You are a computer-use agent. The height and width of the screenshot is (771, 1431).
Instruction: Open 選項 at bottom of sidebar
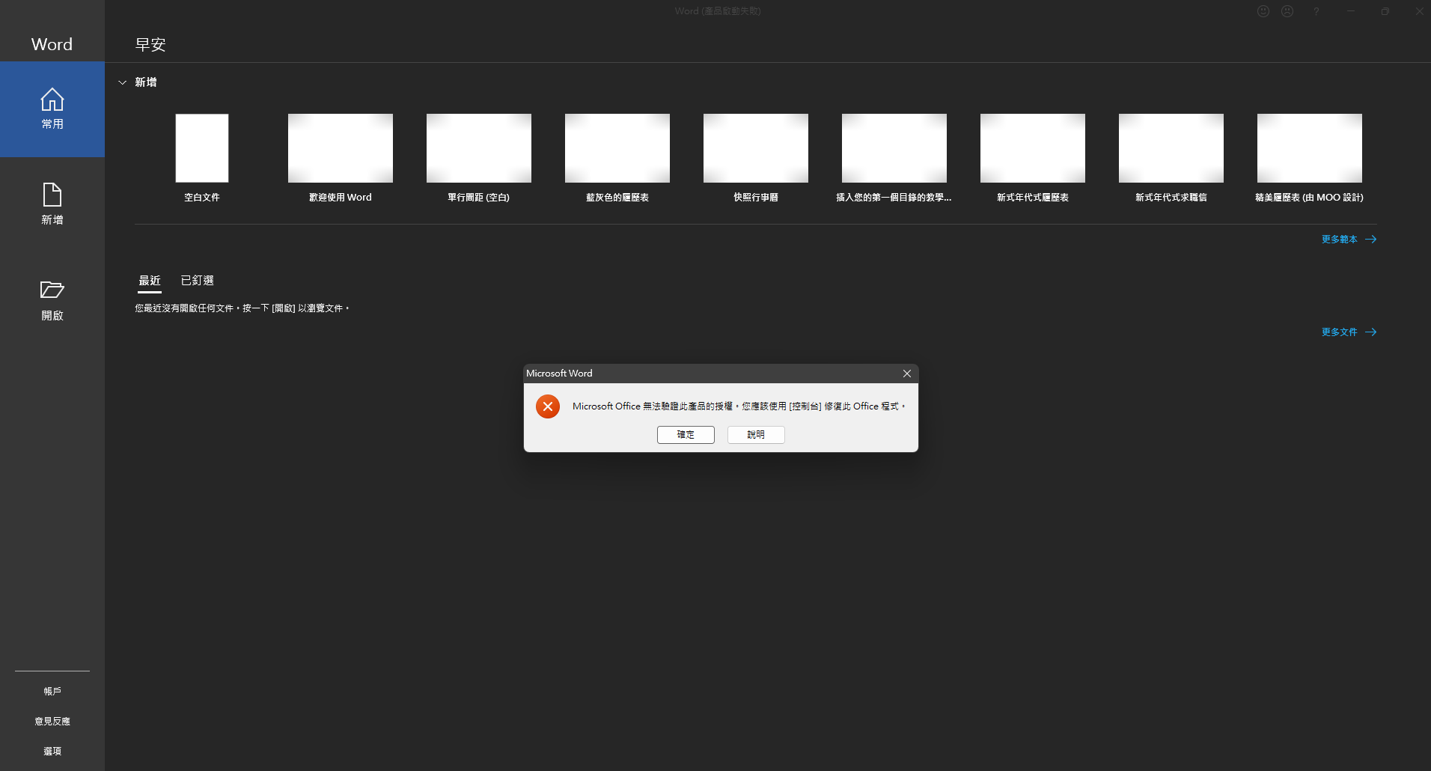pyautogui.click(x=52, y=751)
